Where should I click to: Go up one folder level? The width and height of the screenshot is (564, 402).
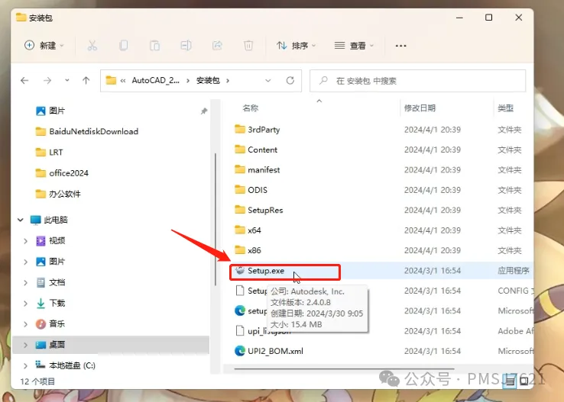pyautogui.click(x=86, y=80)
